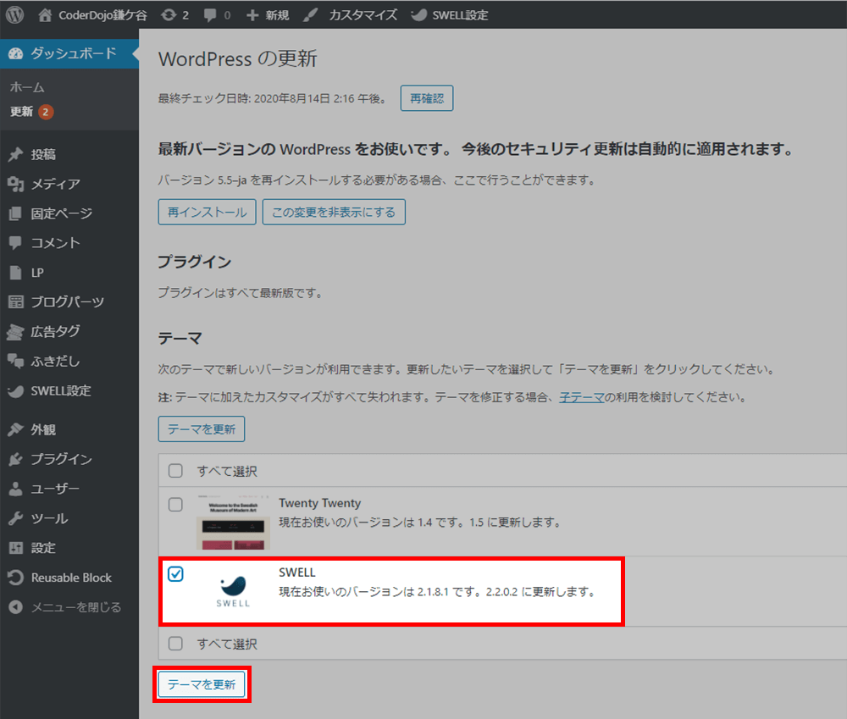Click the SWELL設定 icon in admin bar
The width and height of the screenshot is (847, 719).
418,15
